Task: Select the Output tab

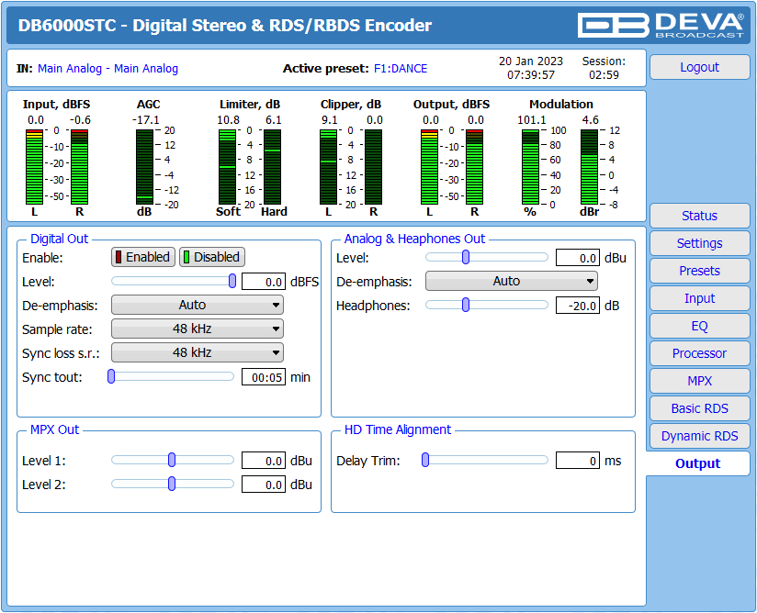Action: 697,463
